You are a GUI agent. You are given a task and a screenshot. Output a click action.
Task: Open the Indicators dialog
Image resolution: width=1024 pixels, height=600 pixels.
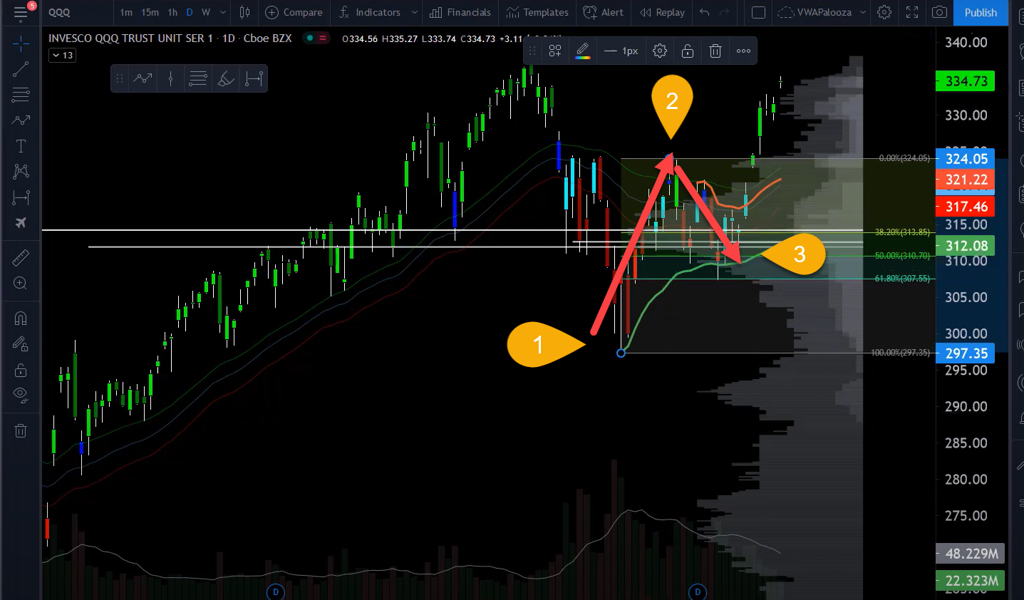click(x=370, y=12)
